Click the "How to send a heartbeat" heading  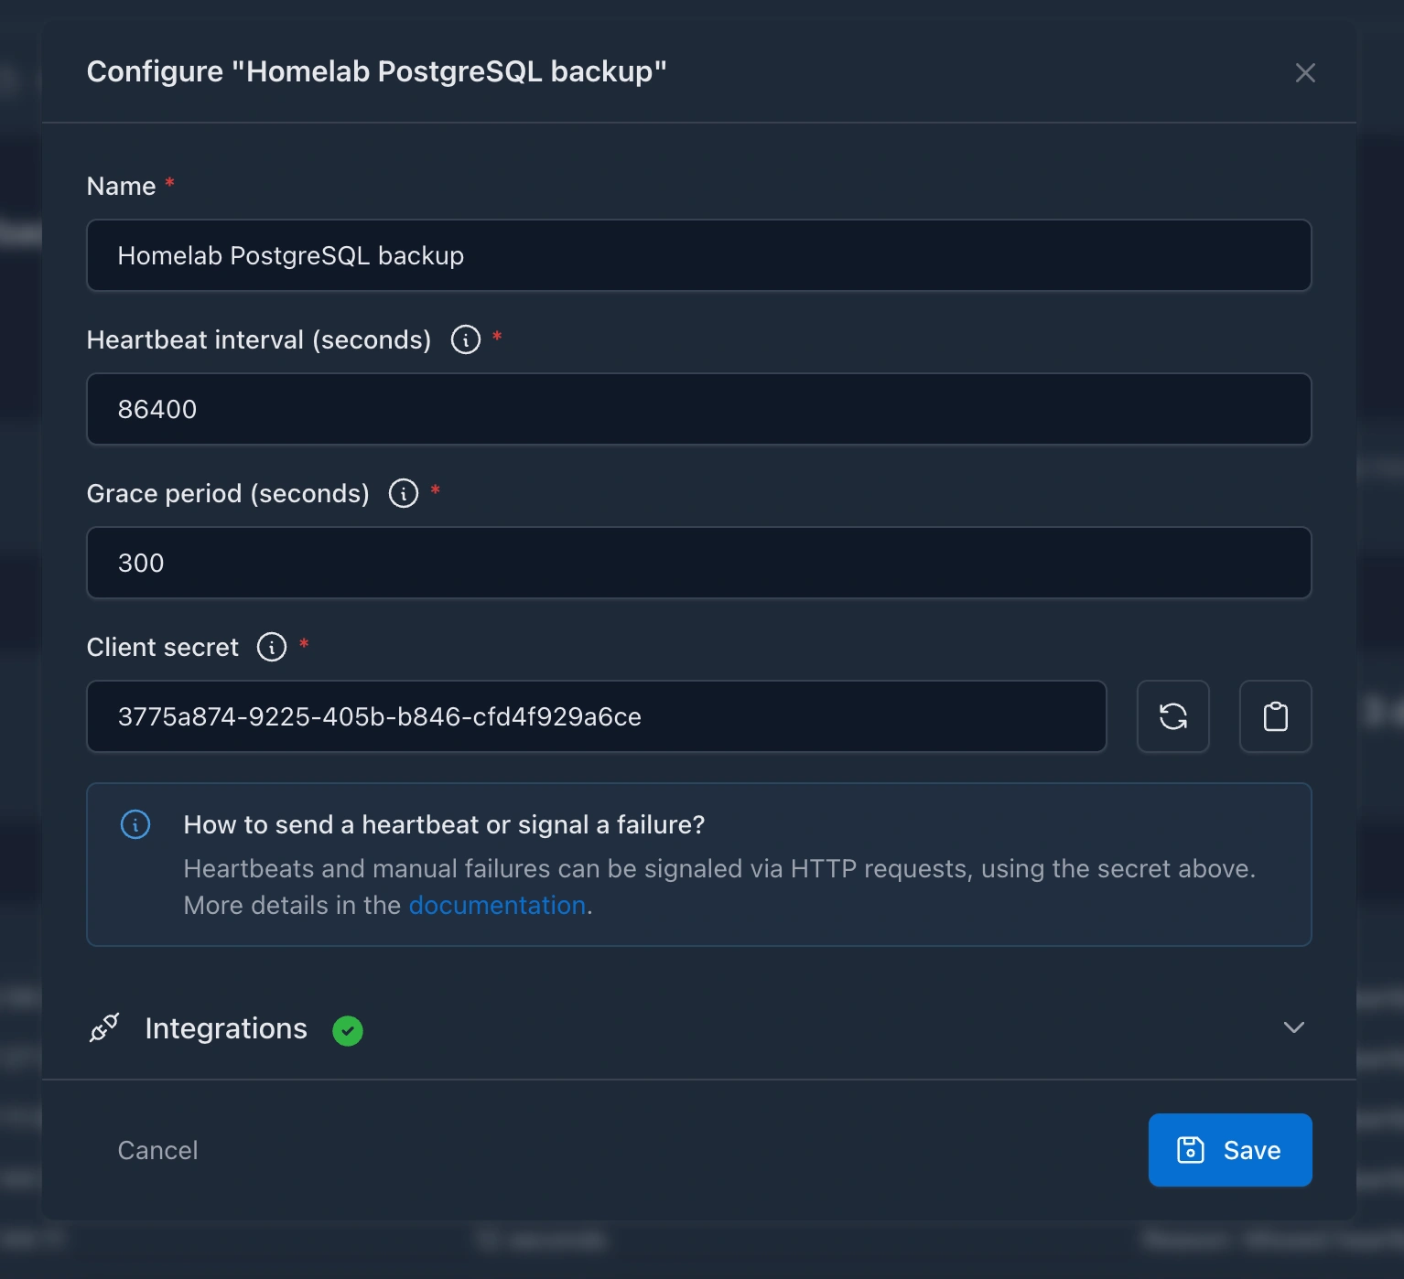(444, 824)
